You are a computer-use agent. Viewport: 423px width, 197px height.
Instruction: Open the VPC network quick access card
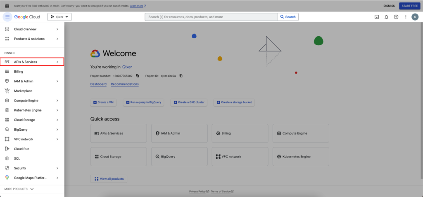[240, 156]
